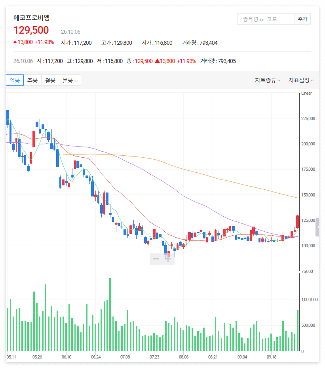Click the latest red candle at the chart's right end
This screenshot has height=368, width=325.
point(298,222)
